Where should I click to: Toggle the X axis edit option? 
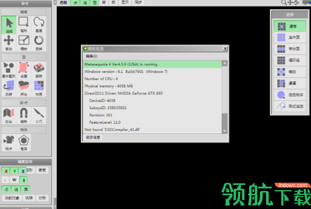pyautogui.click(x=6, y=171)
